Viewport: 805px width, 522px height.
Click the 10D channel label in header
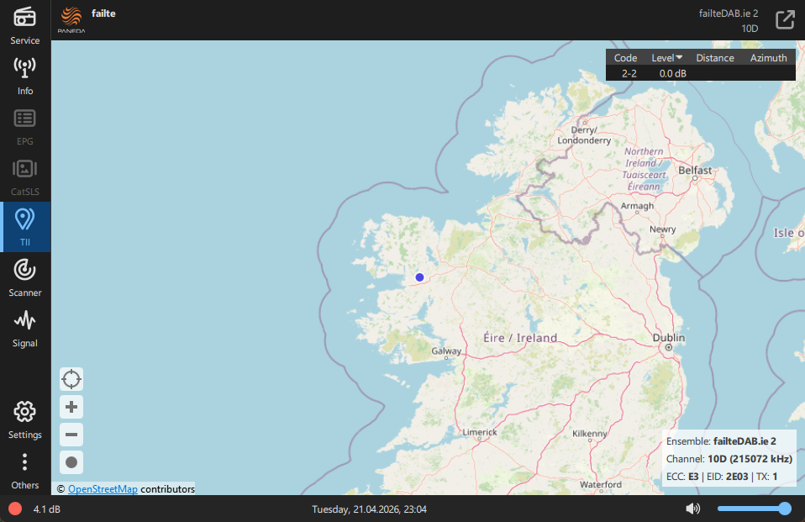point(750,29)
